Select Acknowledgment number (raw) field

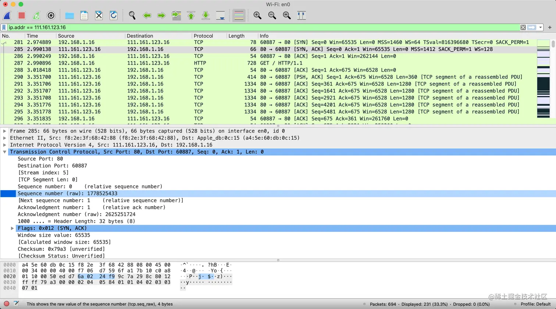point(76,214)
